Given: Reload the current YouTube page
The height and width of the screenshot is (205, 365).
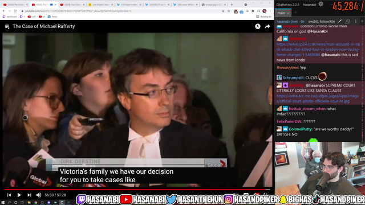Looking at the screenshot, I should (x=15, y=11).
